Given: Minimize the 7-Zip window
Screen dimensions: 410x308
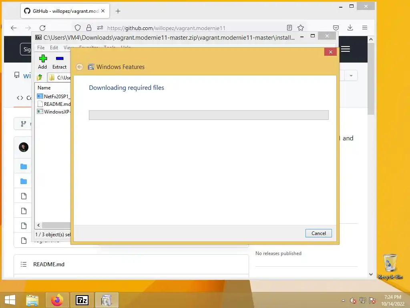Looking at the screenshot, I should [302, 36].
